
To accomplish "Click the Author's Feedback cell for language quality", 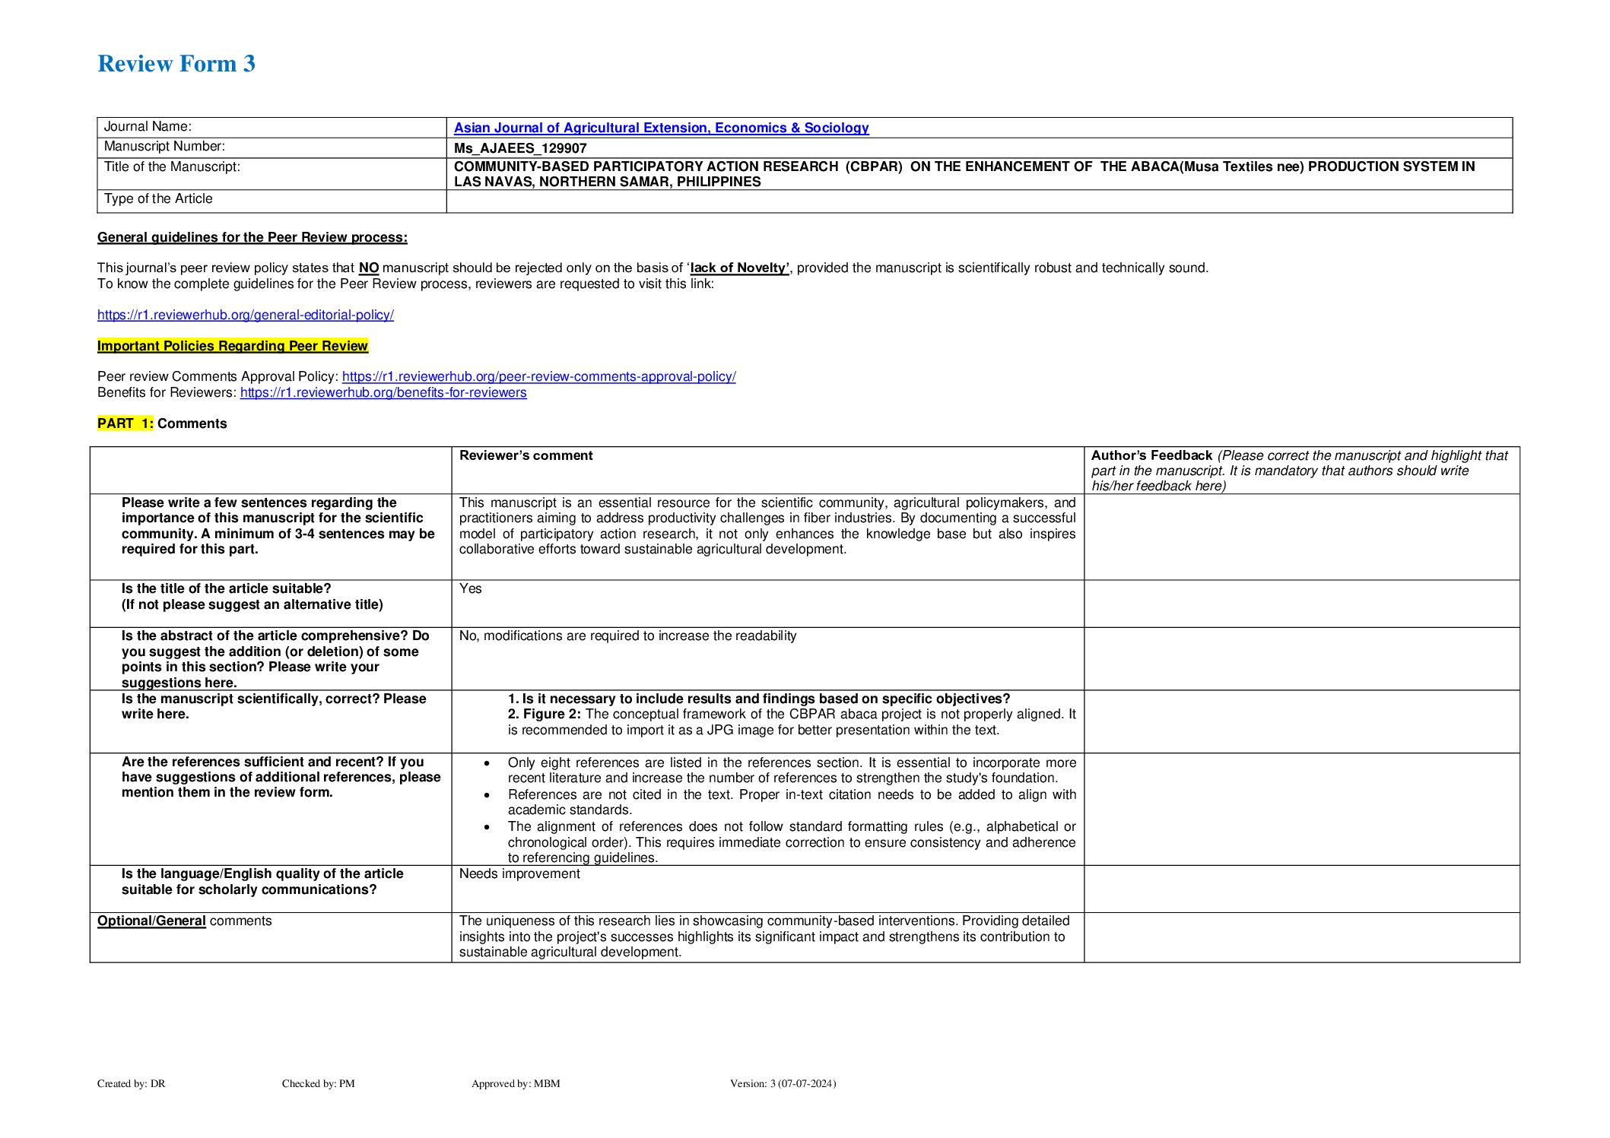I will coord(1300,889).
